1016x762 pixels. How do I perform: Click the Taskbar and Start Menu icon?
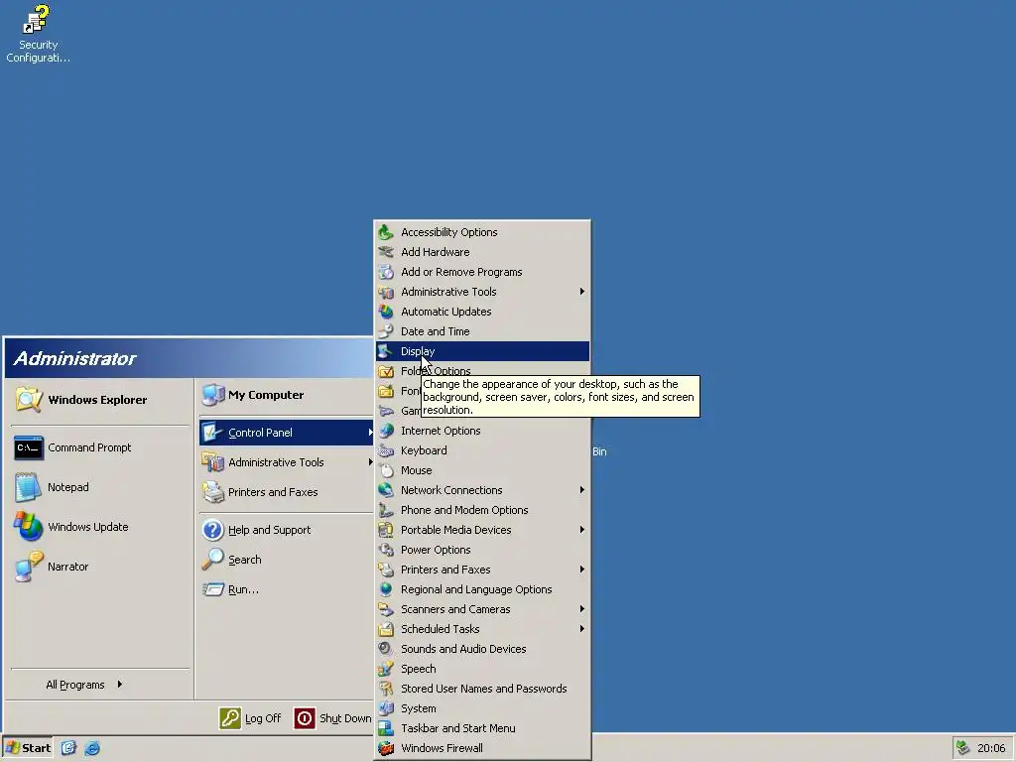pos(386,728)
